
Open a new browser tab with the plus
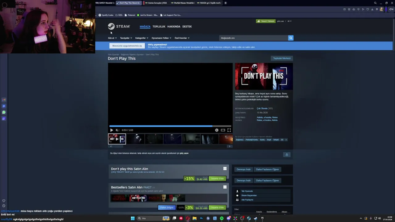point(226,3)
